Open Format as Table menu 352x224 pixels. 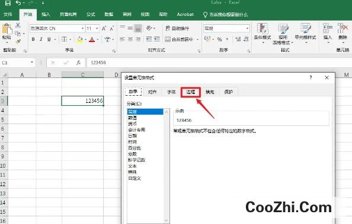tap(283, 34)
